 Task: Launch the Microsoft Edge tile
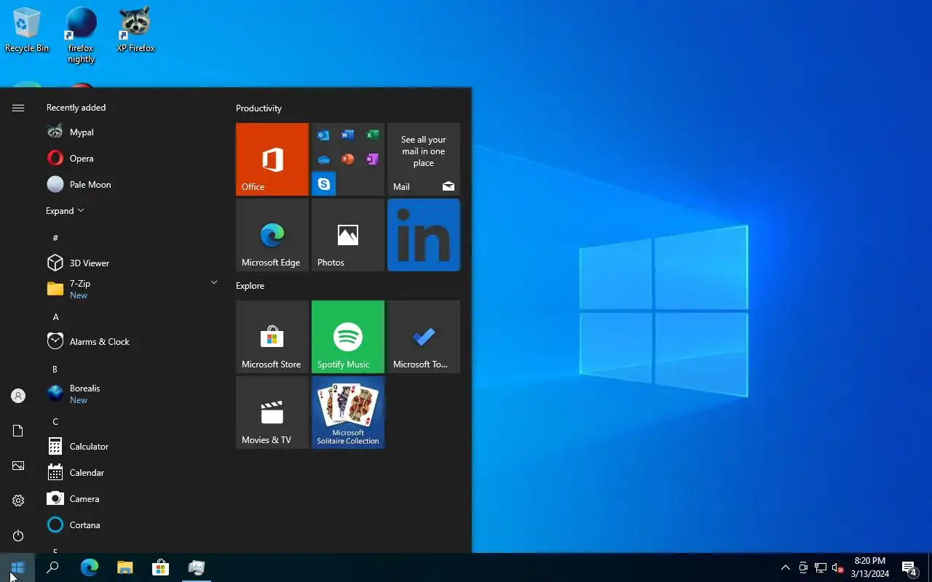(272, 235)
